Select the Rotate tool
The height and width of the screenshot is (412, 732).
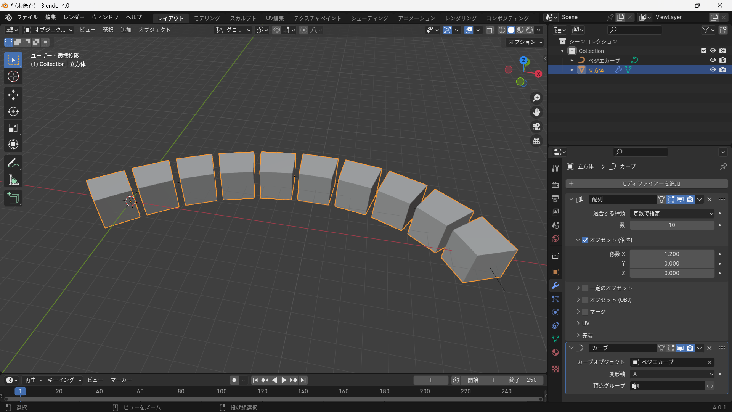click(13, 111)
